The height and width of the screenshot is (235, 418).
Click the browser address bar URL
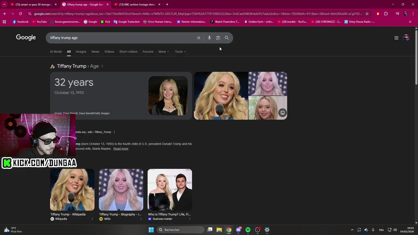click(198, 14)
